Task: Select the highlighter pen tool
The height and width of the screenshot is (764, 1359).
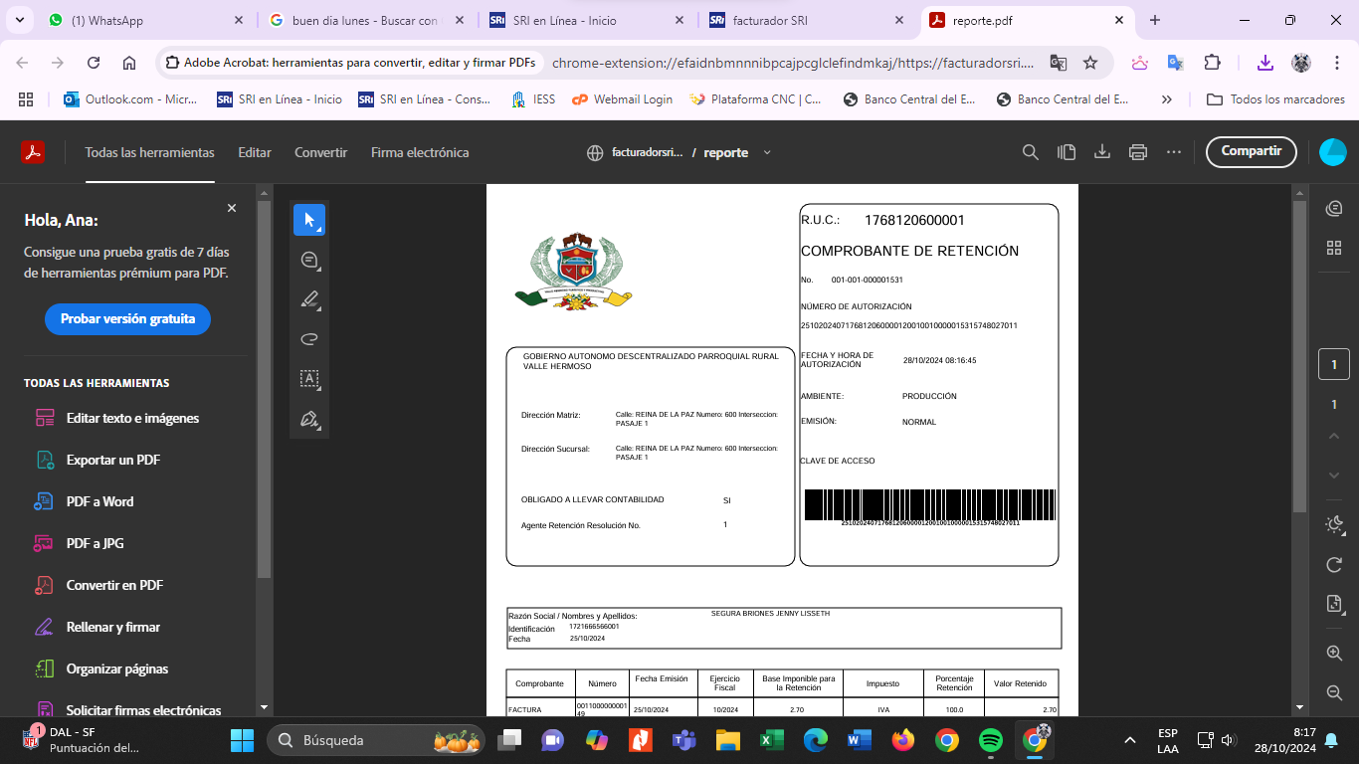Action: [309, 299]
